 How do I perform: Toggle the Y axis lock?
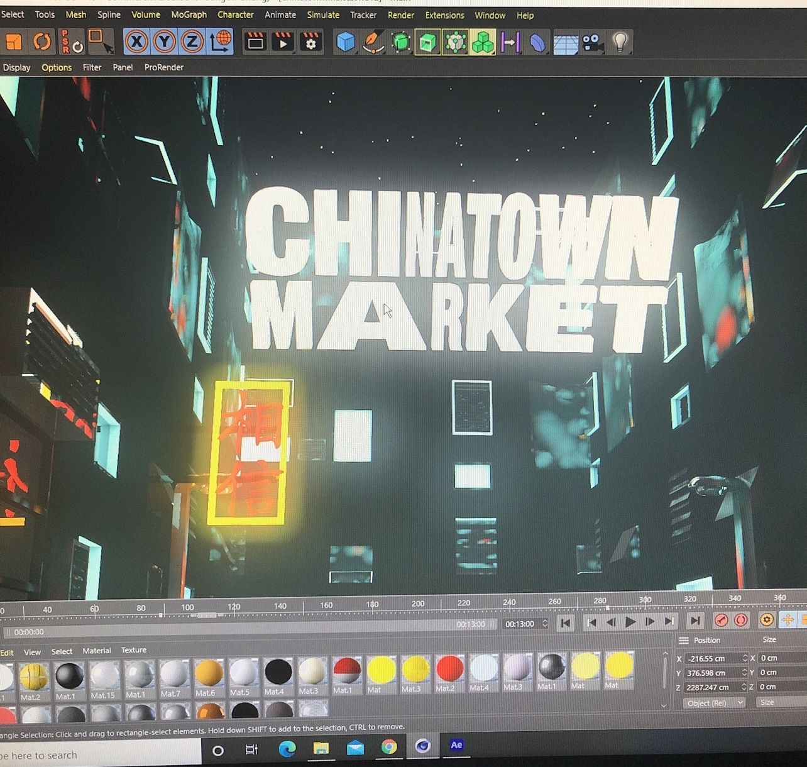click(x=164, y=42)
